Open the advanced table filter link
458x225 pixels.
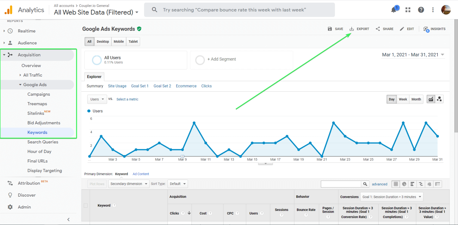[380, 184]
